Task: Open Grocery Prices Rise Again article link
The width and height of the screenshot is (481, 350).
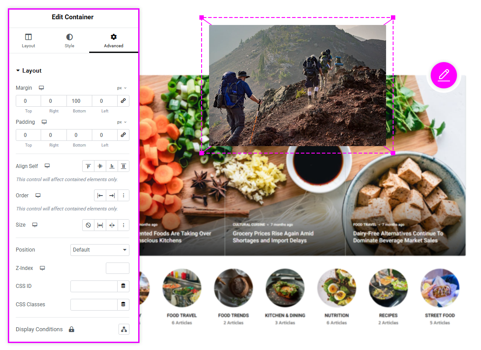Action: point(273,237)
